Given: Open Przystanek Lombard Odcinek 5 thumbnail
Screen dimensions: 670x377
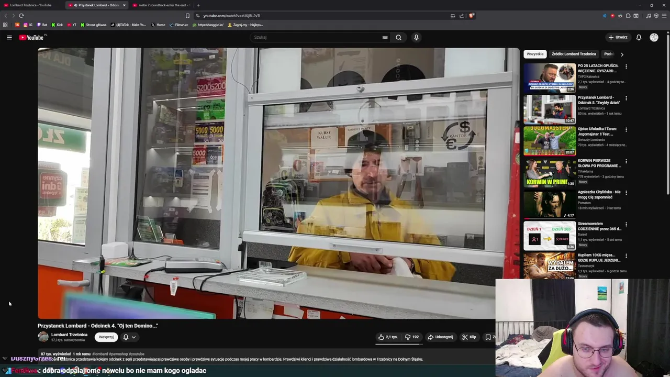Looking at the screenshot, I should tap(550, 109).
